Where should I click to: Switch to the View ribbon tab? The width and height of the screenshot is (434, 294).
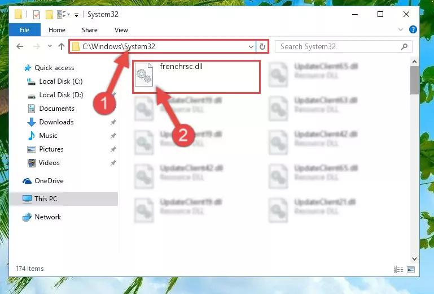tap(121, 30)
